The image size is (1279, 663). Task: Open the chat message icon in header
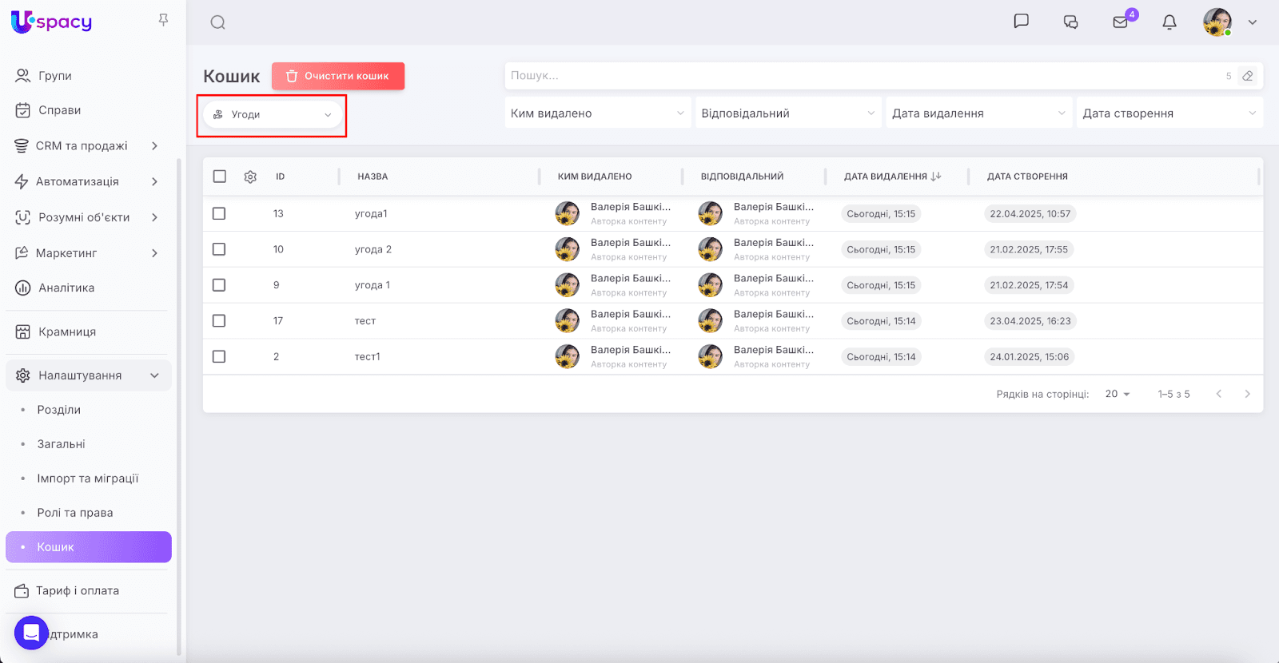click(x=1021, y=22)
